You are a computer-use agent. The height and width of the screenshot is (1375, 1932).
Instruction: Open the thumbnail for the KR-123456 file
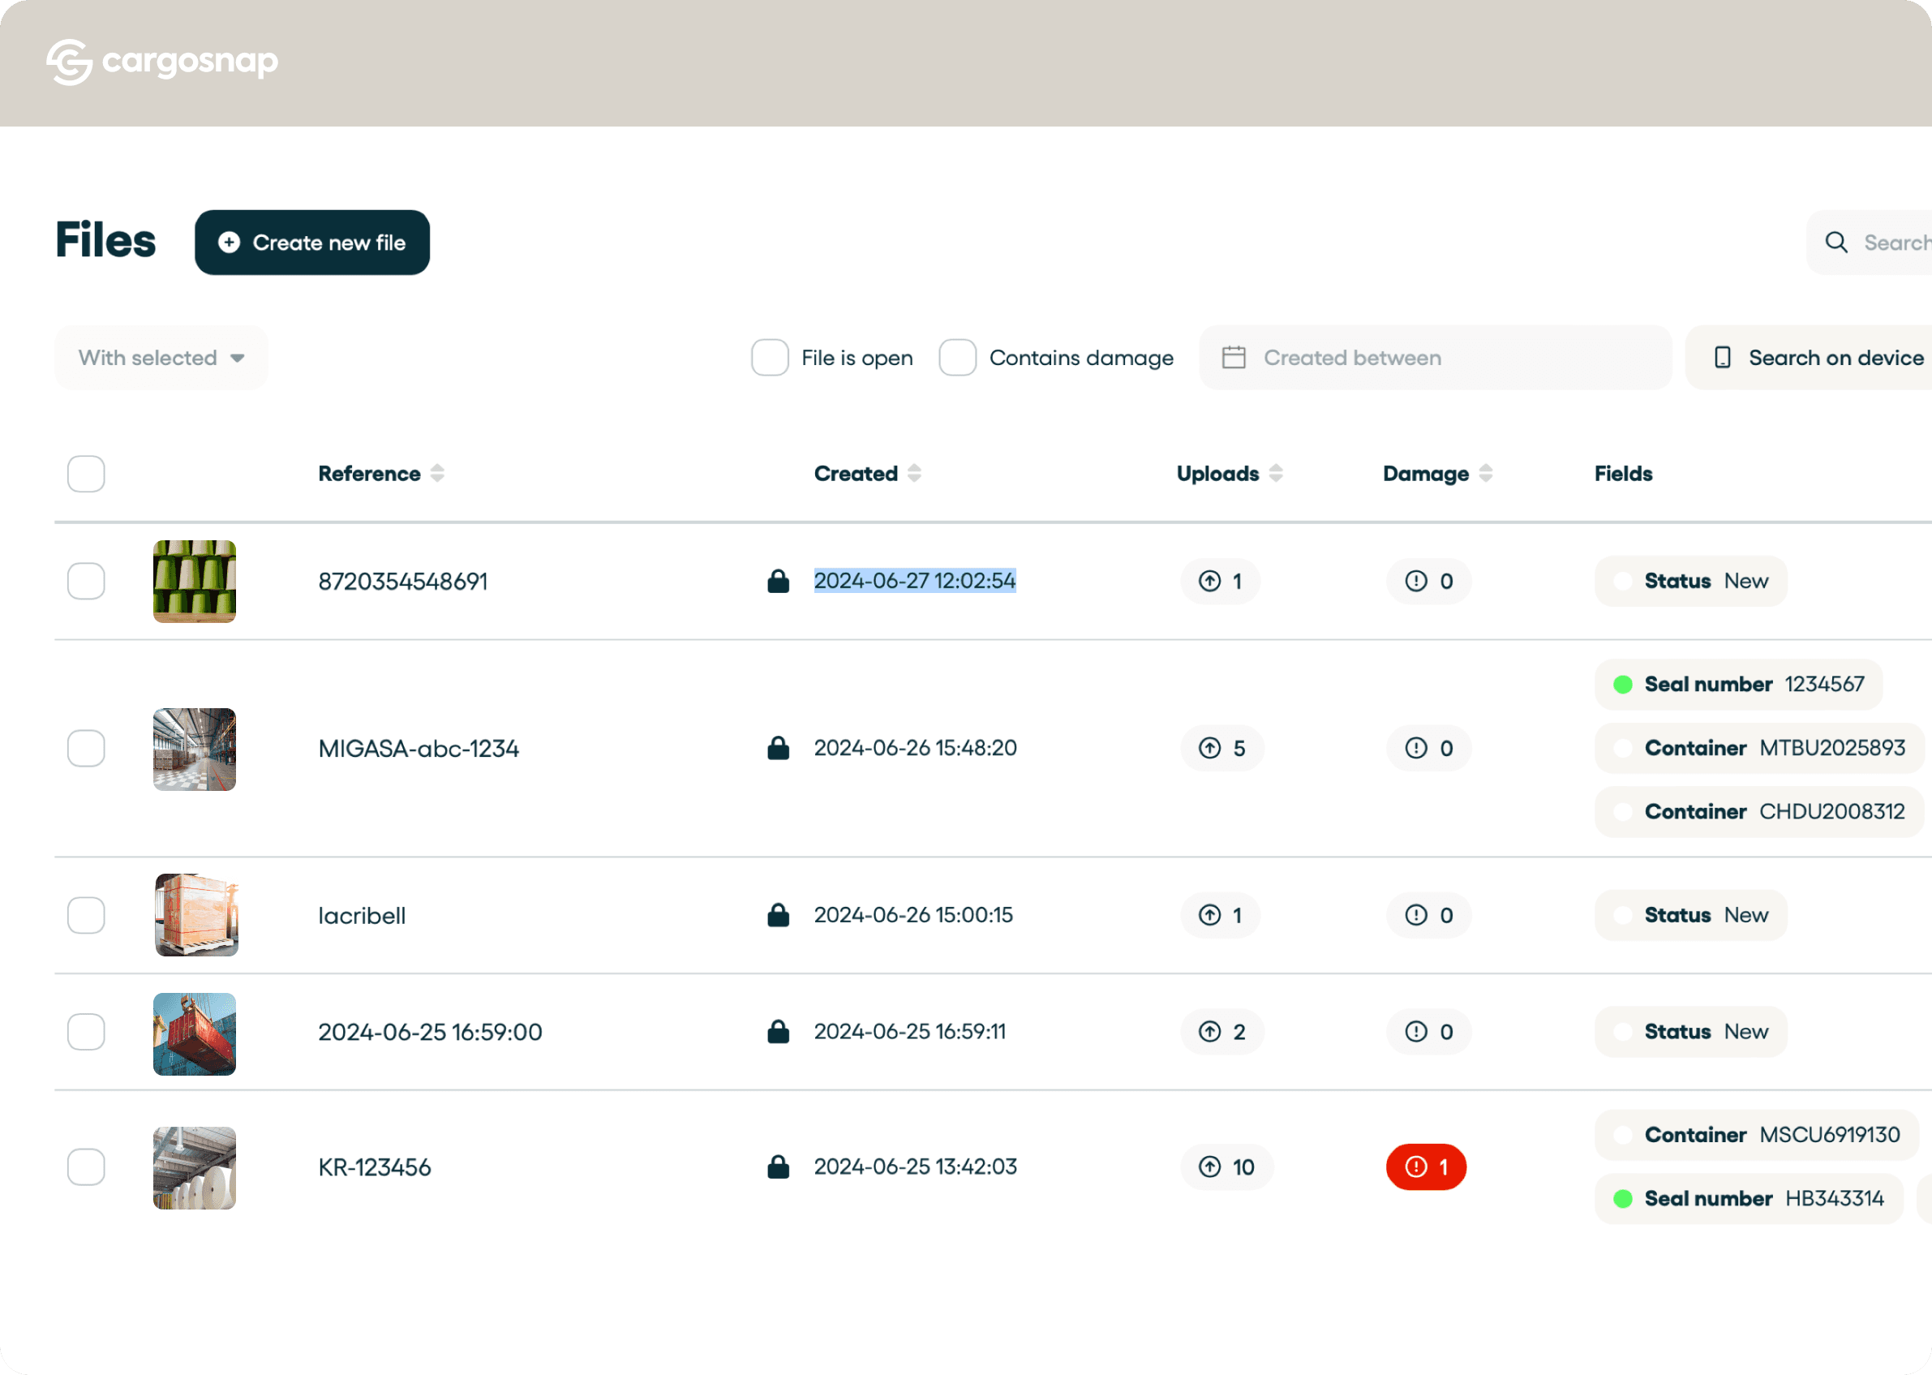click(x=195, y=1167)
